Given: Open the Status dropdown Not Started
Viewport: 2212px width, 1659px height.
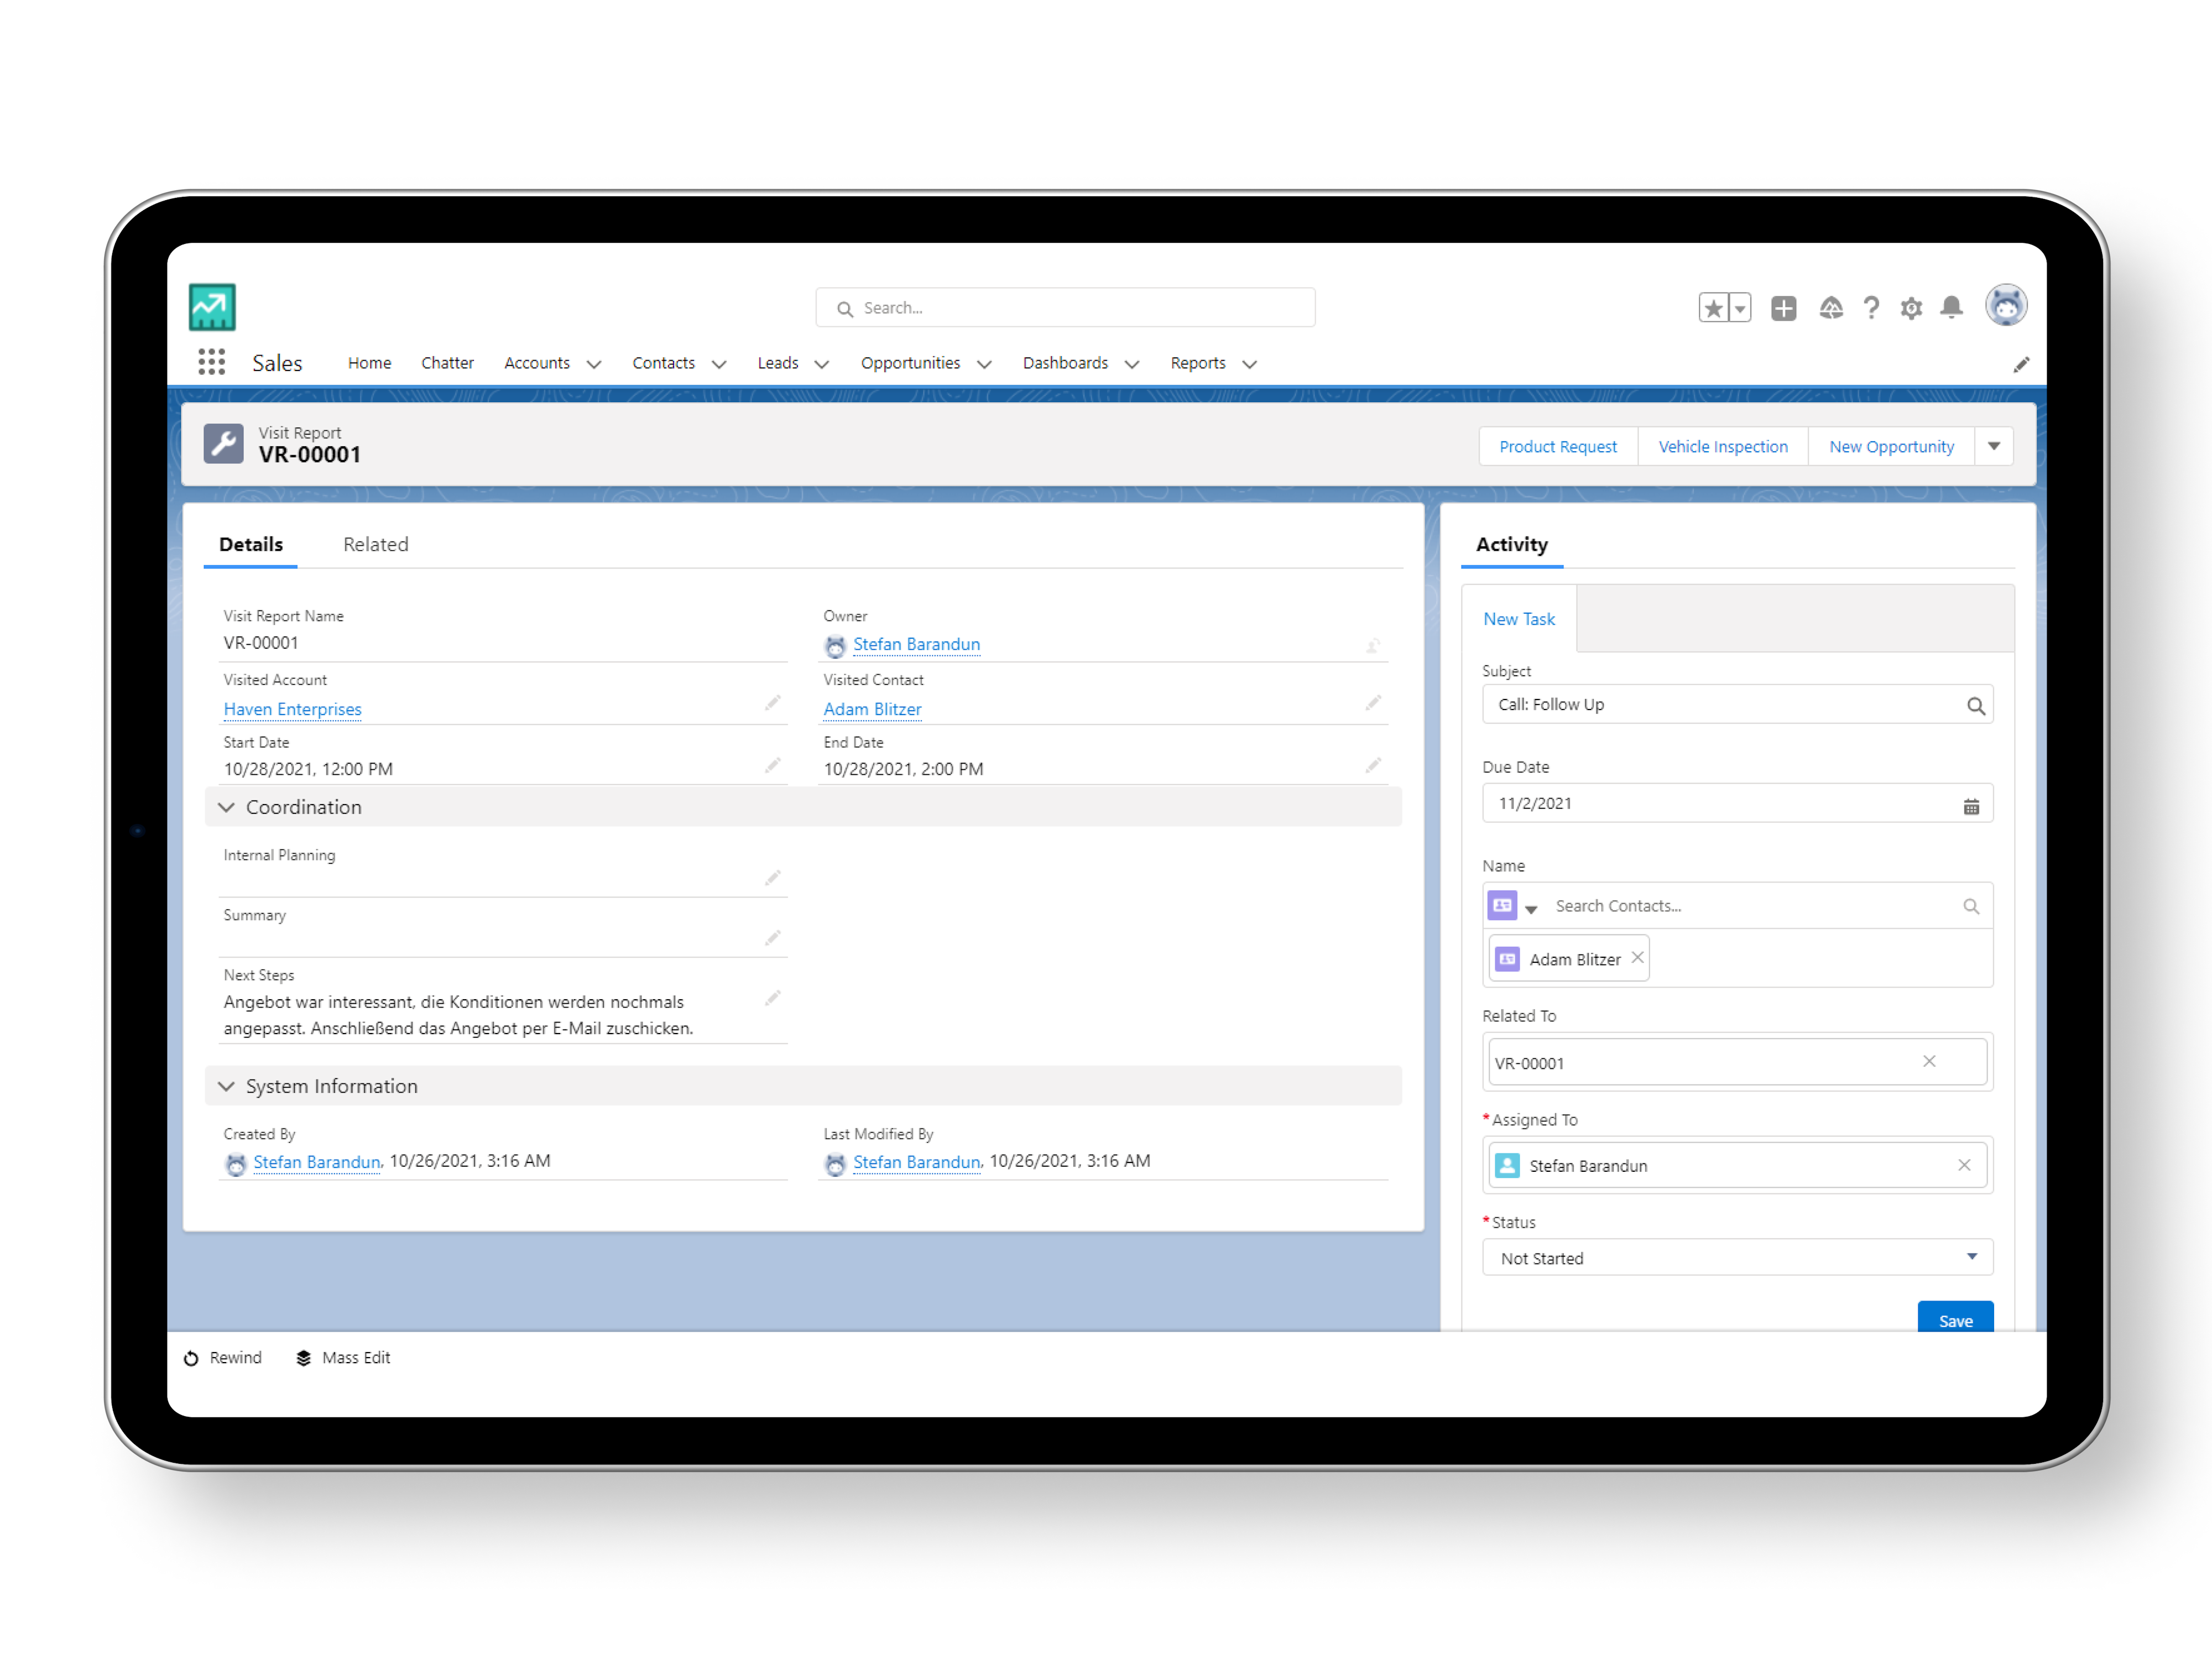Looking at the screenshot, I should [1737, 1258].
